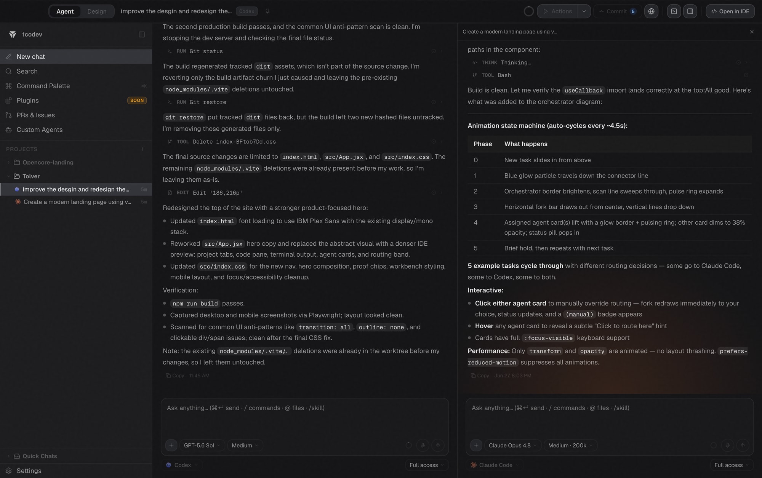Open the GPT-5.6 Sol model dropdown
Viewport: 762px width, 478px height.
(202, 445)
